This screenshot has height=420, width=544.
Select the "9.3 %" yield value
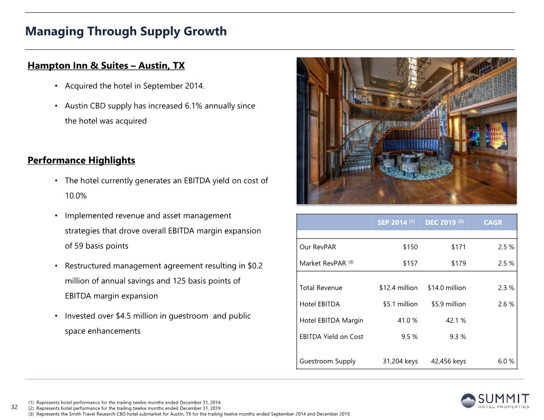pos(457,336)
